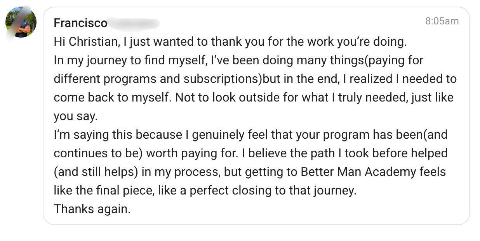Click the sender name Francisco

(x=80, y=23)
